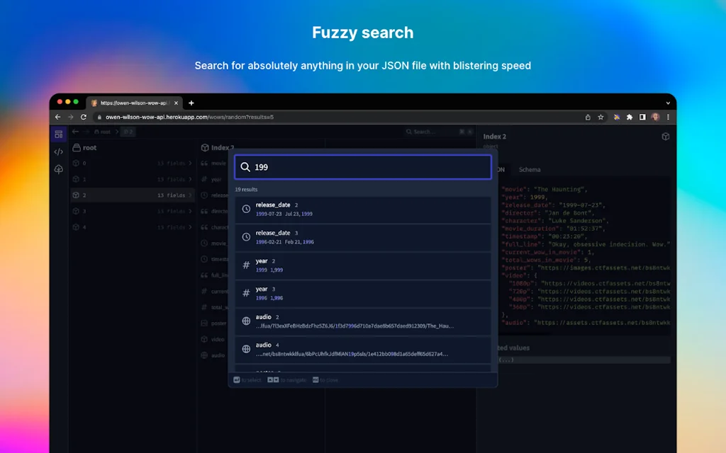The width and height of the screenshot is (726, 453).
Task: Switch to tree view via the bottom sidebar icon
Action: point(58,169)
